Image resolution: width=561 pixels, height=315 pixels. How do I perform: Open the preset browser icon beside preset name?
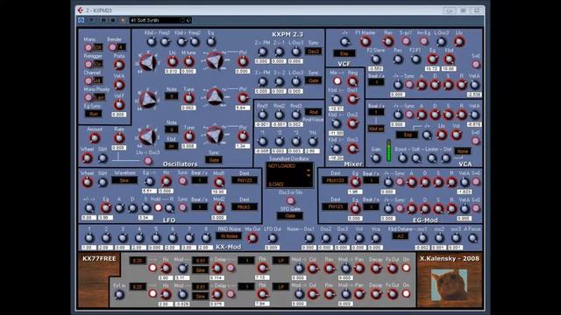(188, 20)
